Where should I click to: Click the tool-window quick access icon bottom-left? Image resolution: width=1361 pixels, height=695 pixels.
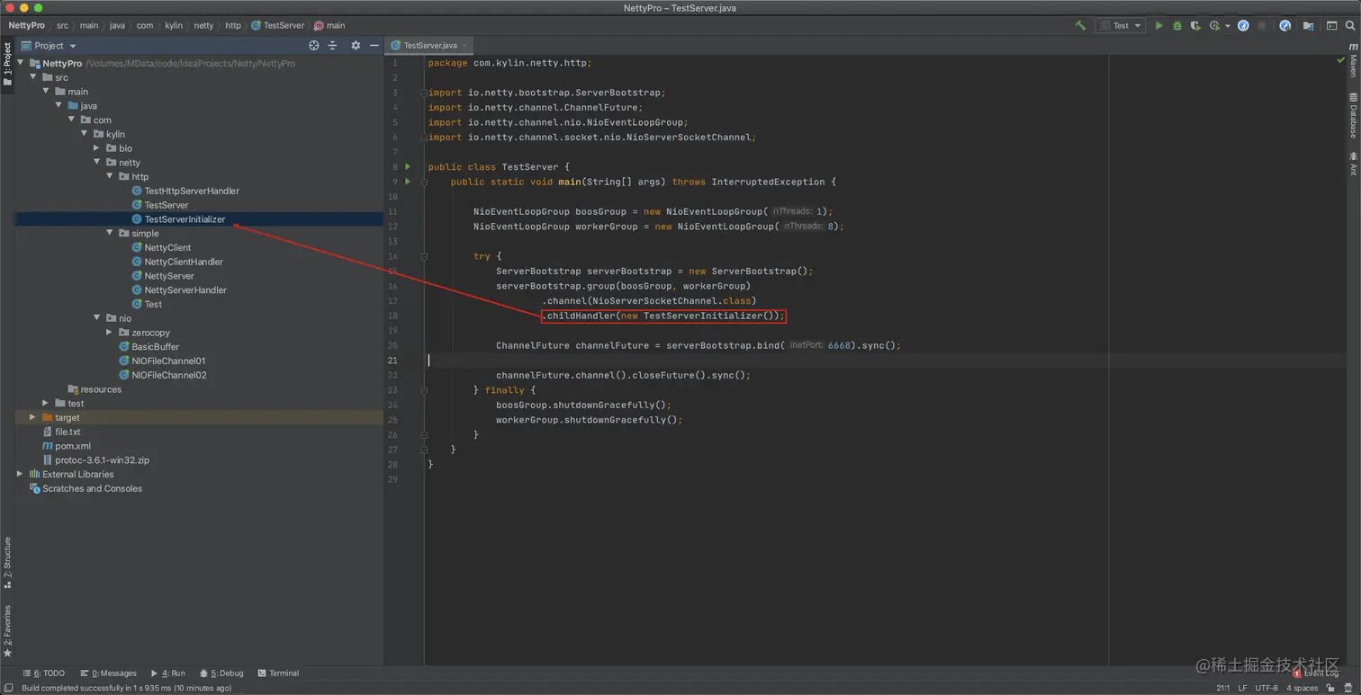(8, 688)
